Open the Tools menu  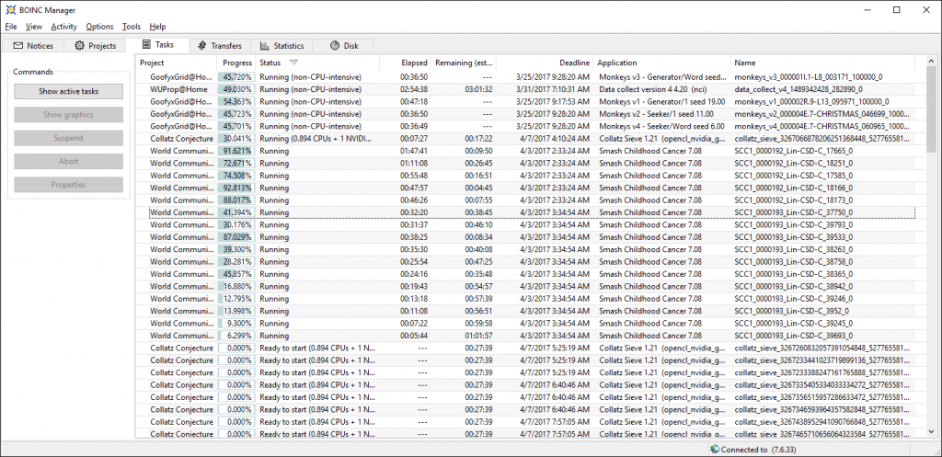131,27
